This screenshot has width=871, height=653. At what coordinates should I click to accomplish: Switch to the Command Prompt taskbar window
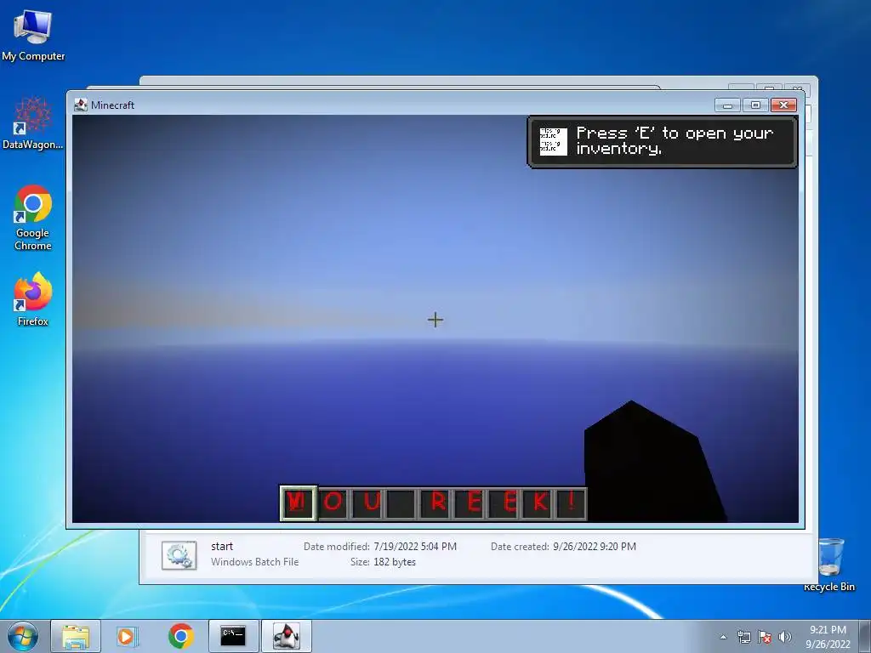[x=233, y=636]
